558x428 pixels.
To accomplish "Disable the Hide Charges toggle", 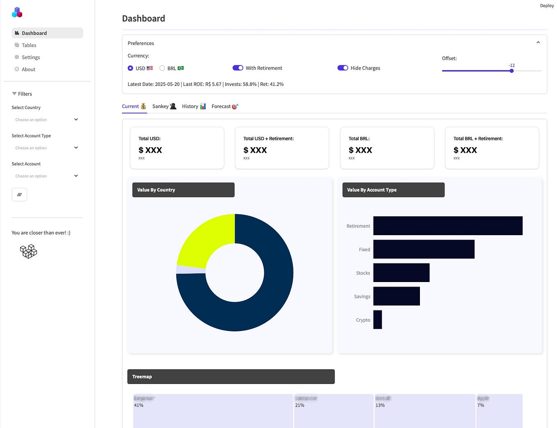I will [x=343, y=68].
